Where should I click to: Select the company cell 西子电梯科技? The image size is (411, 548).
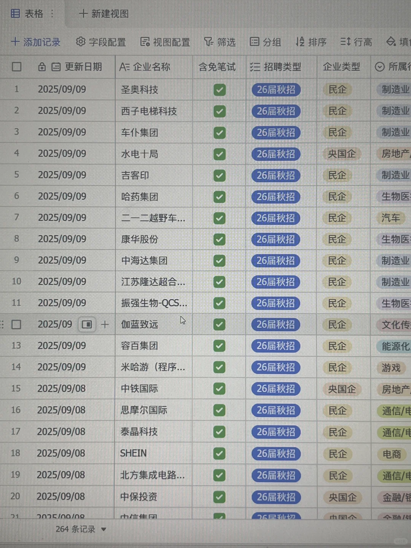point(154,111)
